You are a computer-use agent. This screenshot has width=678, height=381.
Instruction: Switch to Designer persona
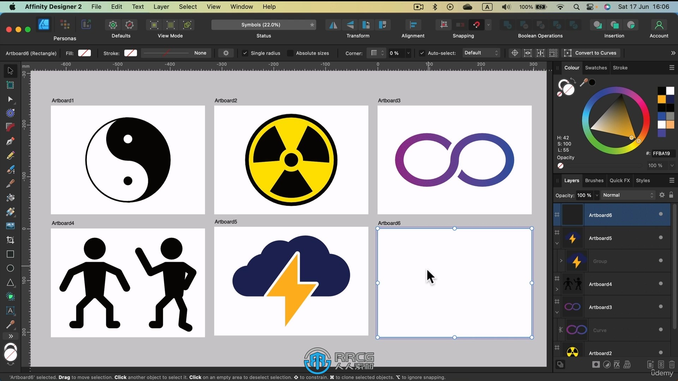[x=44, y=25]
